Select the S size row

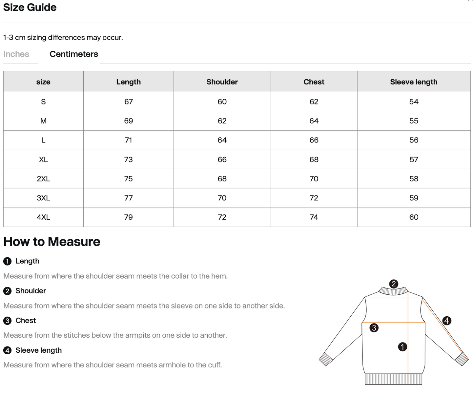tap(43, 102)
